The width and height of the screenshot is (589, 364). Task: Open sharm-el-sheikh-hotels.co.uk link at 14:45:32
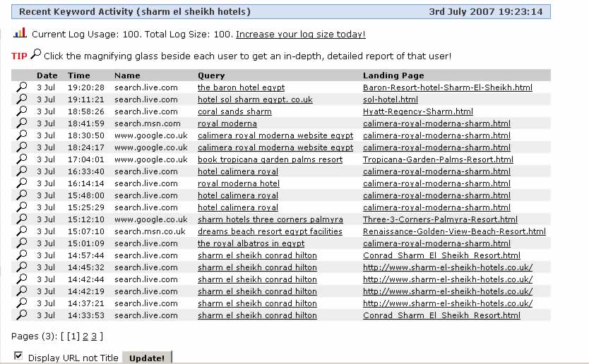[447, 267]
